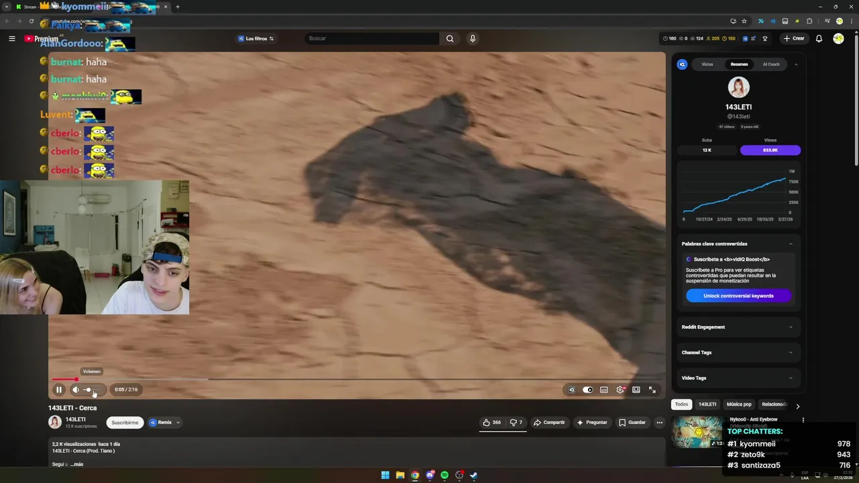
Task: Click the blue vidIQ toolbar icon
Action: (x=745, y=38)
